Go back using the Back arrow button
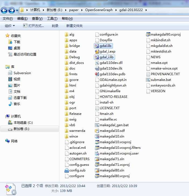This screenshot has height=196, width=189. pyautogui.click(x=4, y=10)
